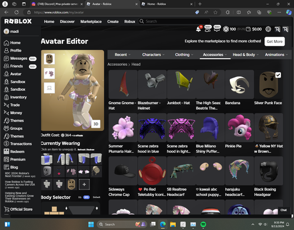Screen dimensions: 294x230
Task: Open the Chat button at the bottom right
Action: [283, 210]
